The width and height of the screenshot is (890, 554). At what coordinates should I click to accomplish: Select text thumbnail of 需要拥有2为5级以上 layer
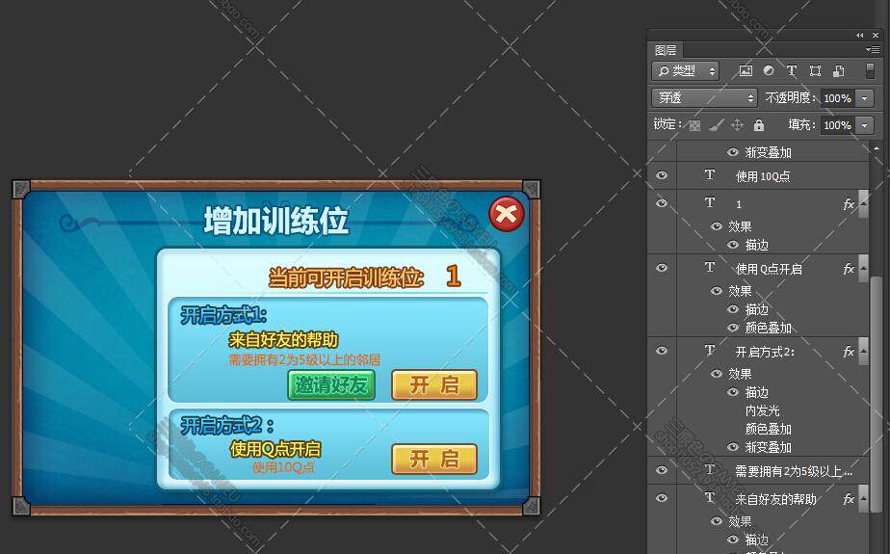pyautogui.click(x=710, y=470)
